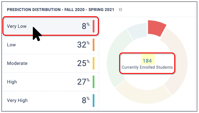Click the orange Low color bar

pos(94,45)
